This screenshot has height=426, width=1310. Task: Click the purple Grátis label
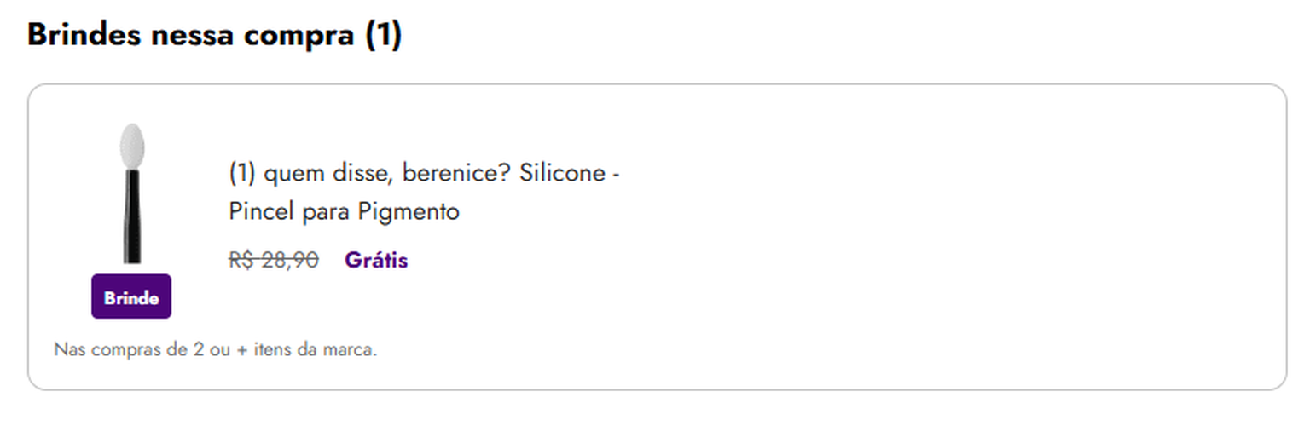click(376, 260)
